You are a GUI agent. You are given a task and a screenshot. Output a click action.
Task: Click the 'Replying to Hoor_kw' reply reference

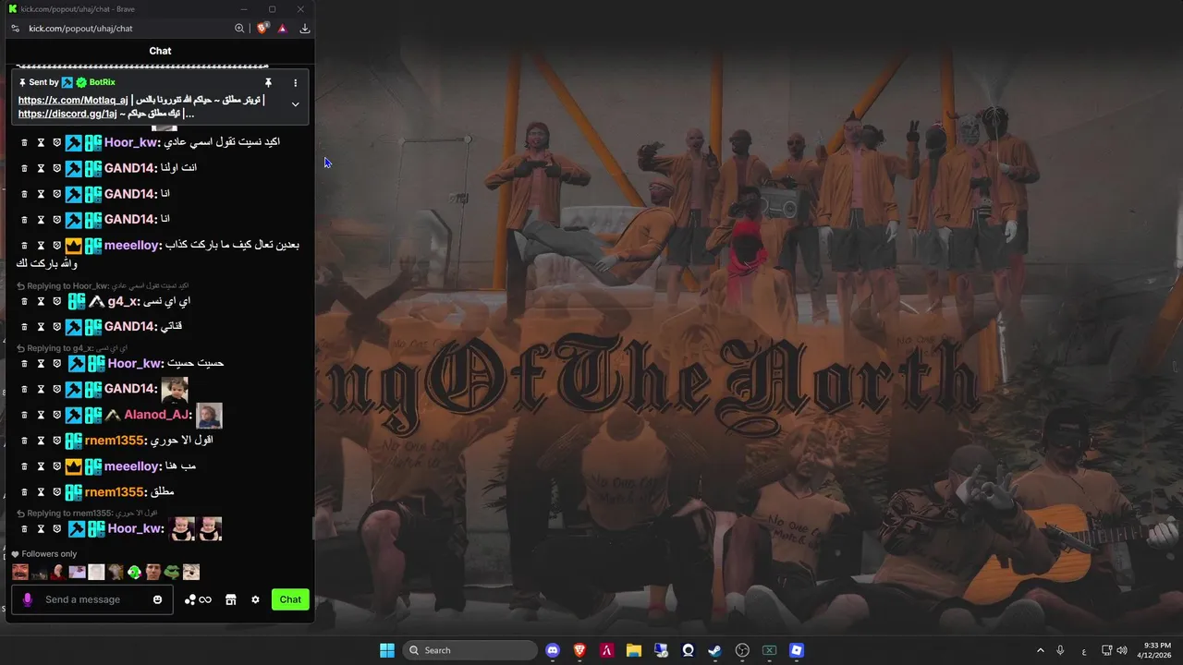[103, 286]
